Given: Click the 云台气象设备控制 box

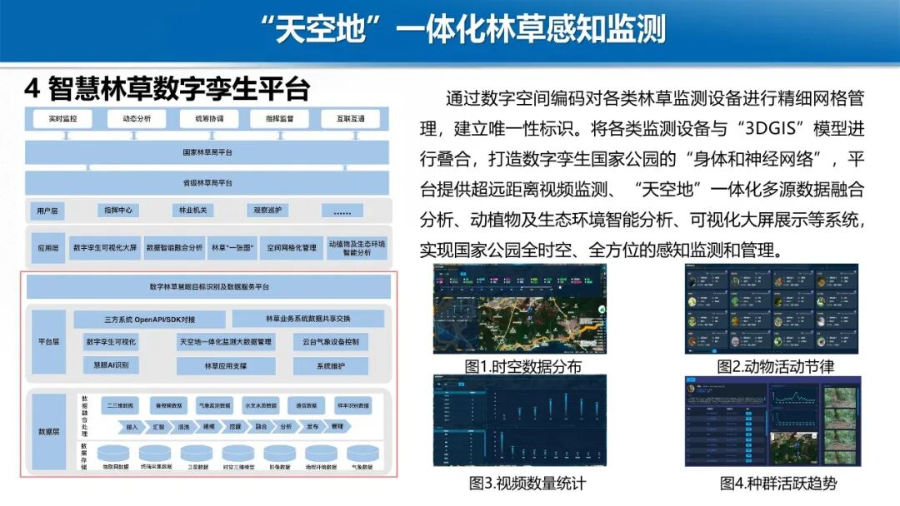Looking at the screenshot, I should pyautogui.click(x=331, y=342).
